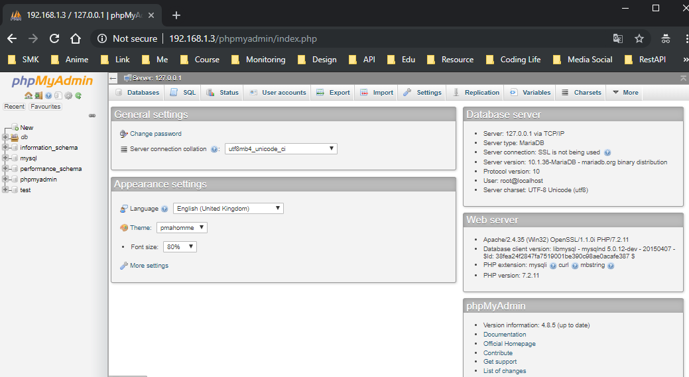Click the phpMyAdmin Home icon in the sidebar

coord(29,95)
